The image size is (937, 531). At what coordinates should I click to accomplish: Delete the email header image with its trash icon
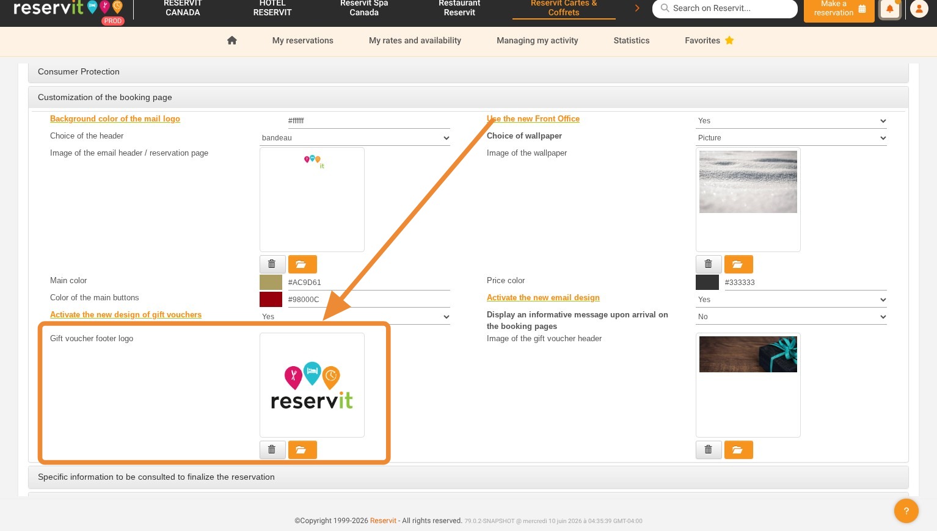tap(272, 264)
